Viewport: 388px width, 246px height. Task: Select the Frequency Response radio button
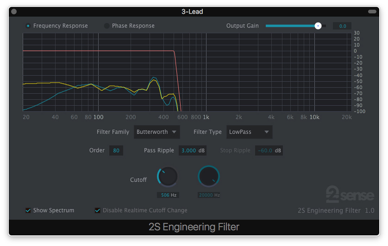[28, 26]
